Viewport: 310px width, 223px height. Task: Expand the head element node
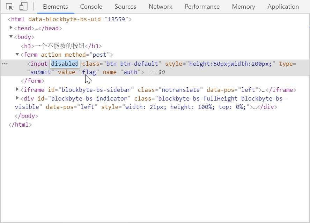click(11, 28)
